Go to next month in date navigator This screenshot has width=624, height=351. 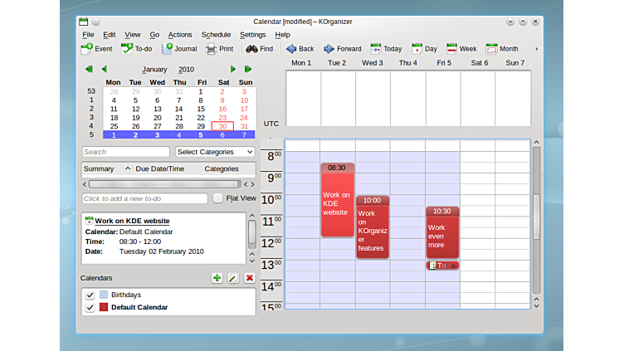(x=233, y=70)
